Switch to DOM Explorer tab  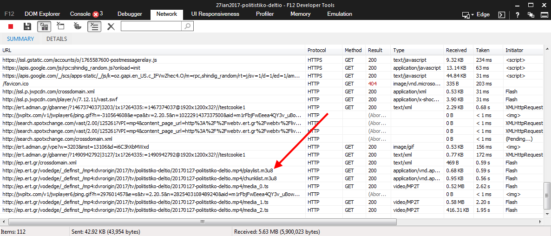pos(42,14)
